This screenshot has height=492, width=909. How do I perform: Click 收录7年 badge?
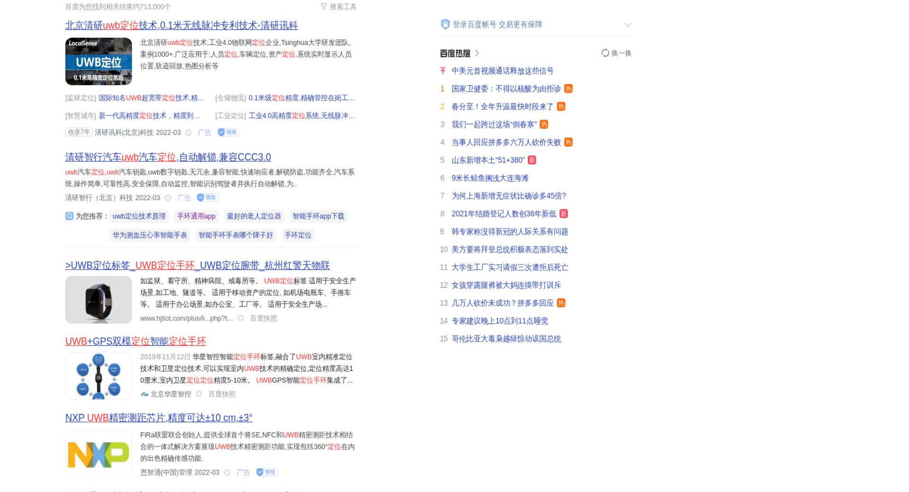(x=79, y=132)
